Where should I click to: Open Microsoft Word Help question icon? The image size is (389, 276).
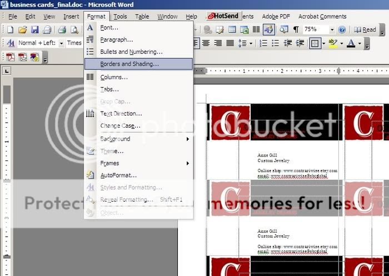pos(342,30)
